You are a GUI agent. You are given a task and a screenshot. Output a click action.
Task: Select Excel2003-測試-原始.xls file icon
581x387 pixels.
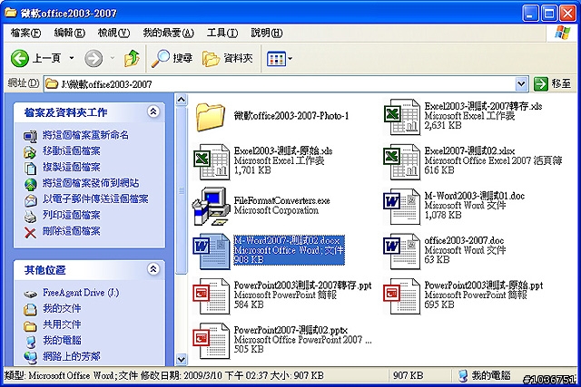(212, 161)
